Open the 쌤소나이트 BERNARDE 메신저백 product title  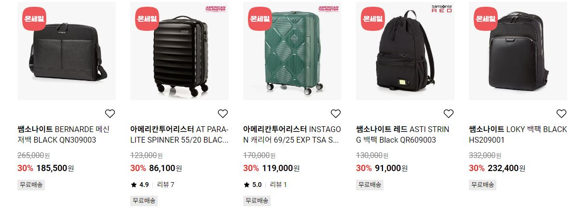pos(64,134)
